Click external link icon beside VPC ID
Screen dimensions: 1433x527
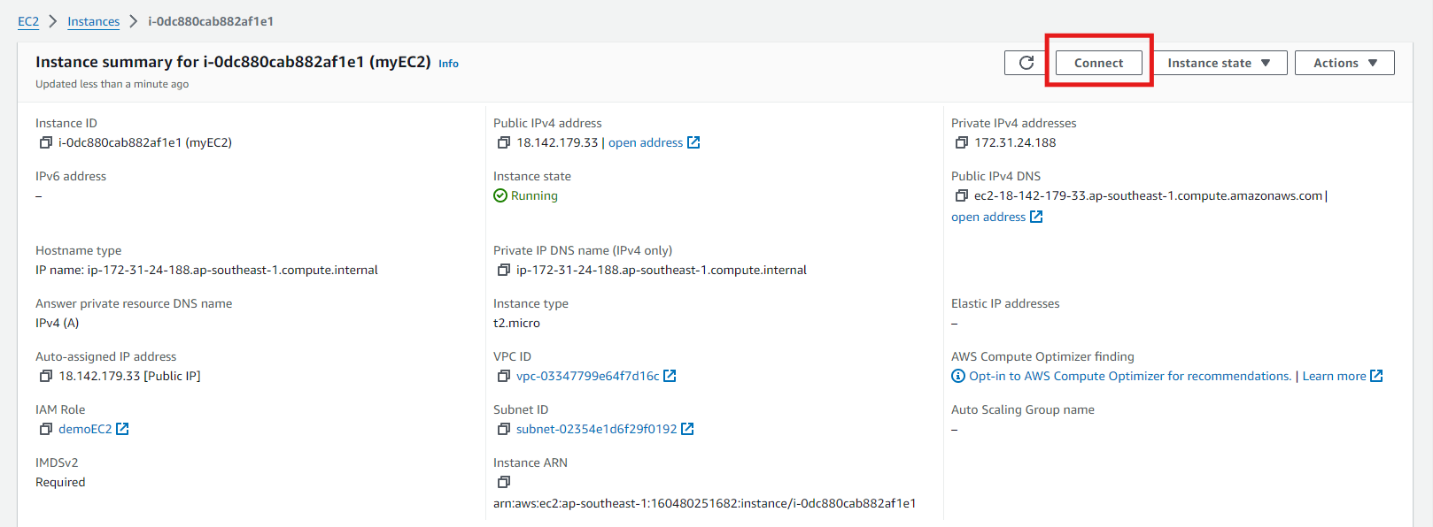click(670, 376)
